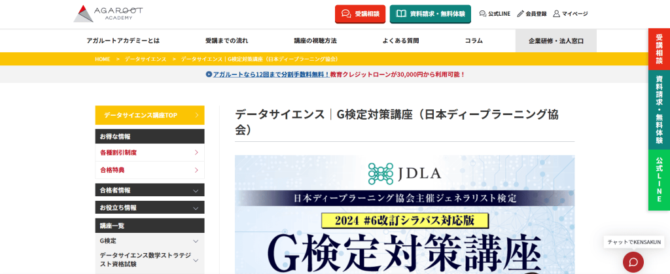Screen dimensions: 670x274
Task: Open the 受講までの流れ menu item
Action: pos(226,41)
